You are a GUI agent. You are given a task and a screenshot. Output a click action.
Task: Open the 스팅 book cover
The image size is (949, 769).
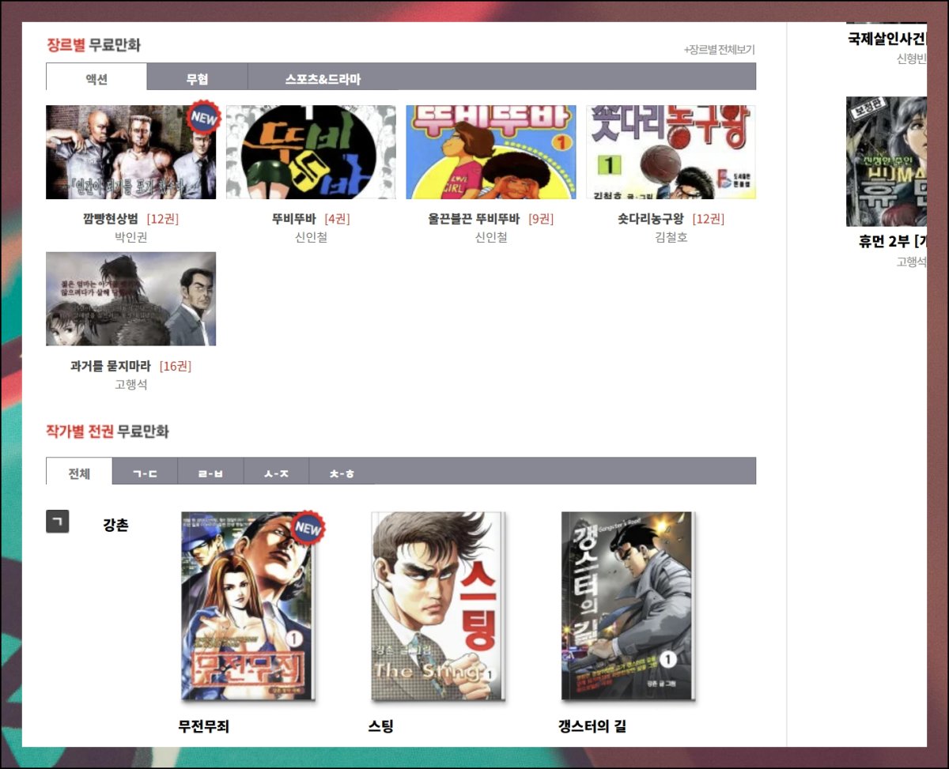[438, 606]
